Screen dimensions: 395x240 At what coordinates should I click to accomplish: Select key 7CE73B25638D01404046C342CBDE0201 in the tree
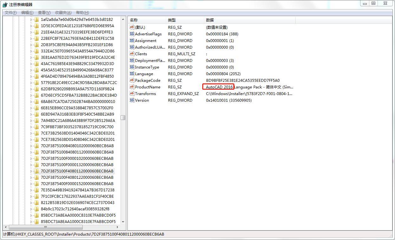tap(78, 133)
